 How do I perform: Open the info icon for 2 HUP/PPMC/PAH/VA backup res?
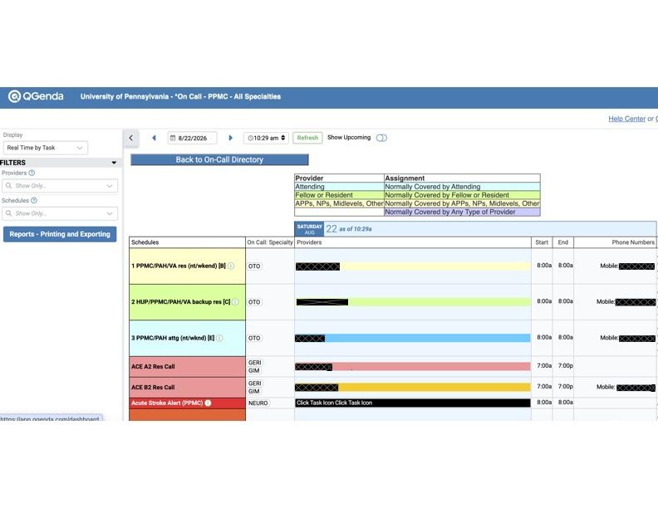(x=235, y=302)
